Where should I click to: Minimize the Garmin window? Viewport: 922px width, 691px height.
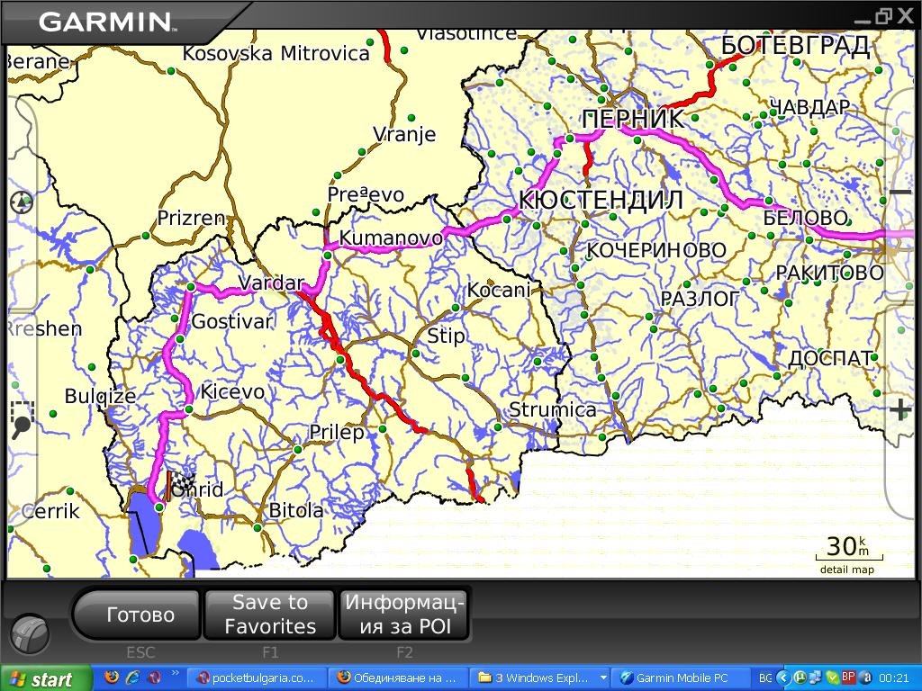[x=863, y=20]
